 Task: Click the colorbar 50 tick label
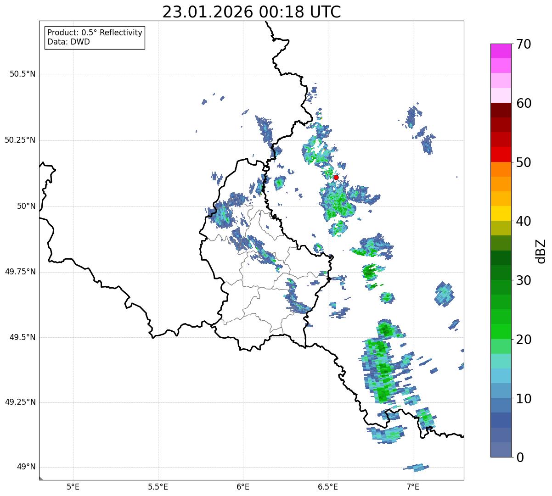pyautogui.click(x=523, y=162)
